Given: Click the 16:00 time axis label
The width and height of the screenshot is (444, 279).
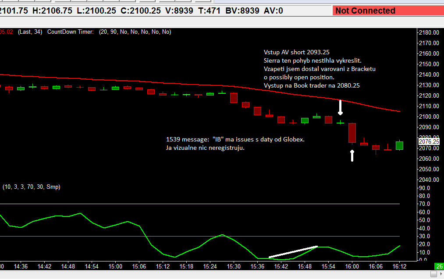Looking at the screenshot, I should pyautogui.click(x=352, y=267).
